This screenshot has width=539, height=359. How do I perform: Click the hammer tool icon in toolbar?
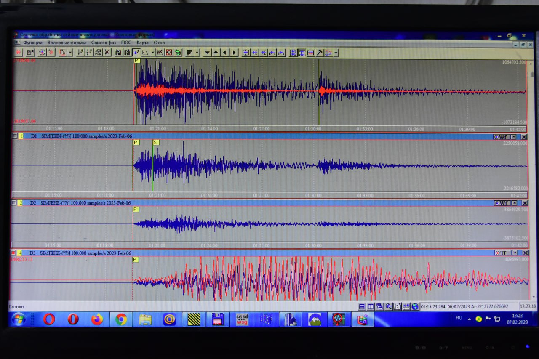point(320,53)
